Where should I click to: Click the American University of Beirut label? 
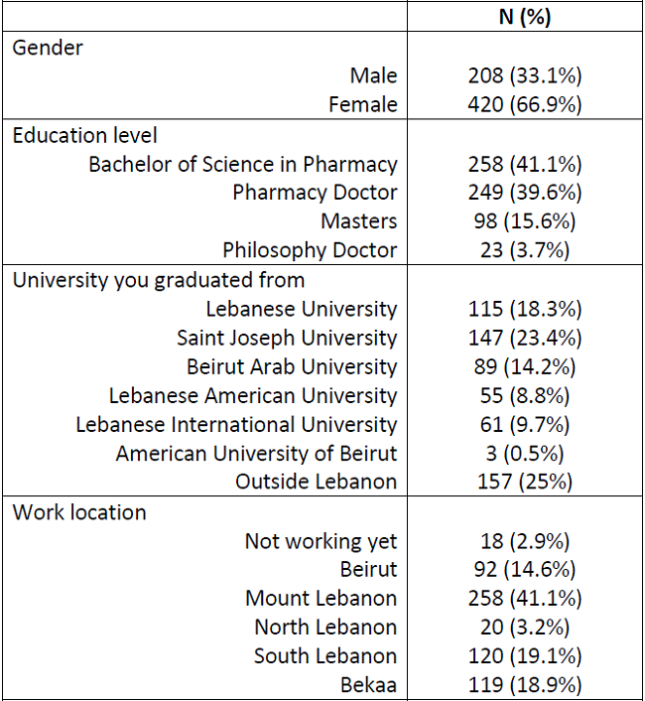click(x=256, y=454)
